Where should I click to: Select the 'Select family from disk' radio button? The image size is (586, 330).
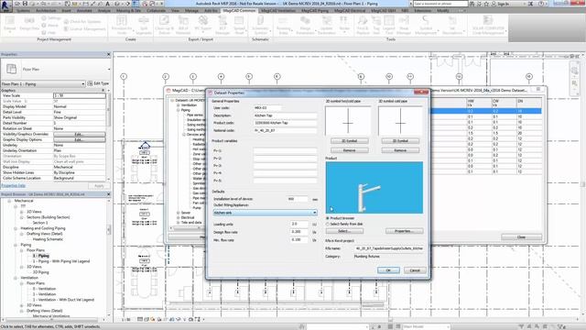pyautogui.click(x=328, y=224)
